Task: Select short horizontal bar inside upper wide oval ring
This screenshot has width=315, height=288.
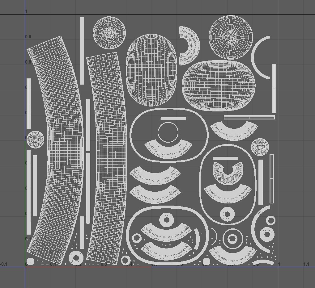Action: pos(173,119)
